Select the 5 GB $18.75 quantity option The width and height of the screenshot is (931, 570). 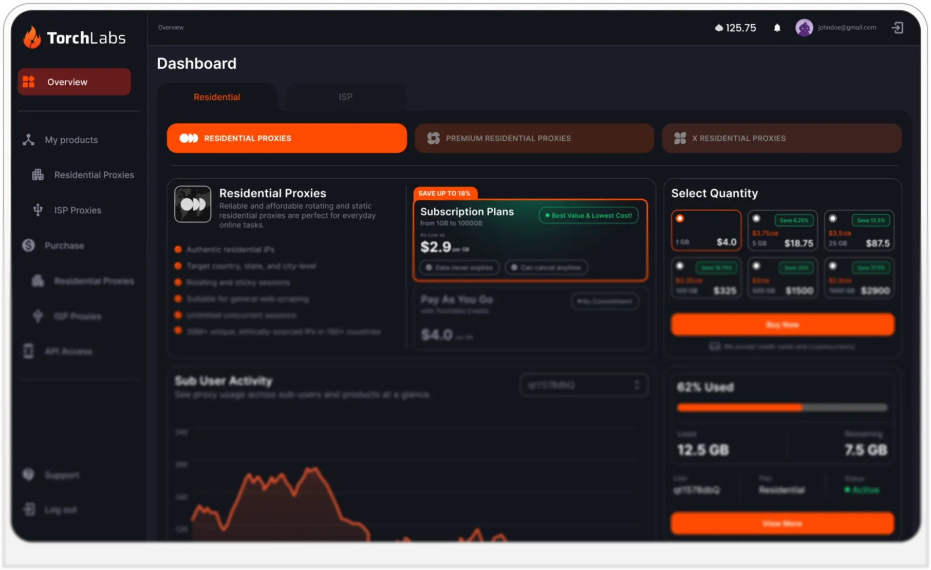[x=782, y=231]
